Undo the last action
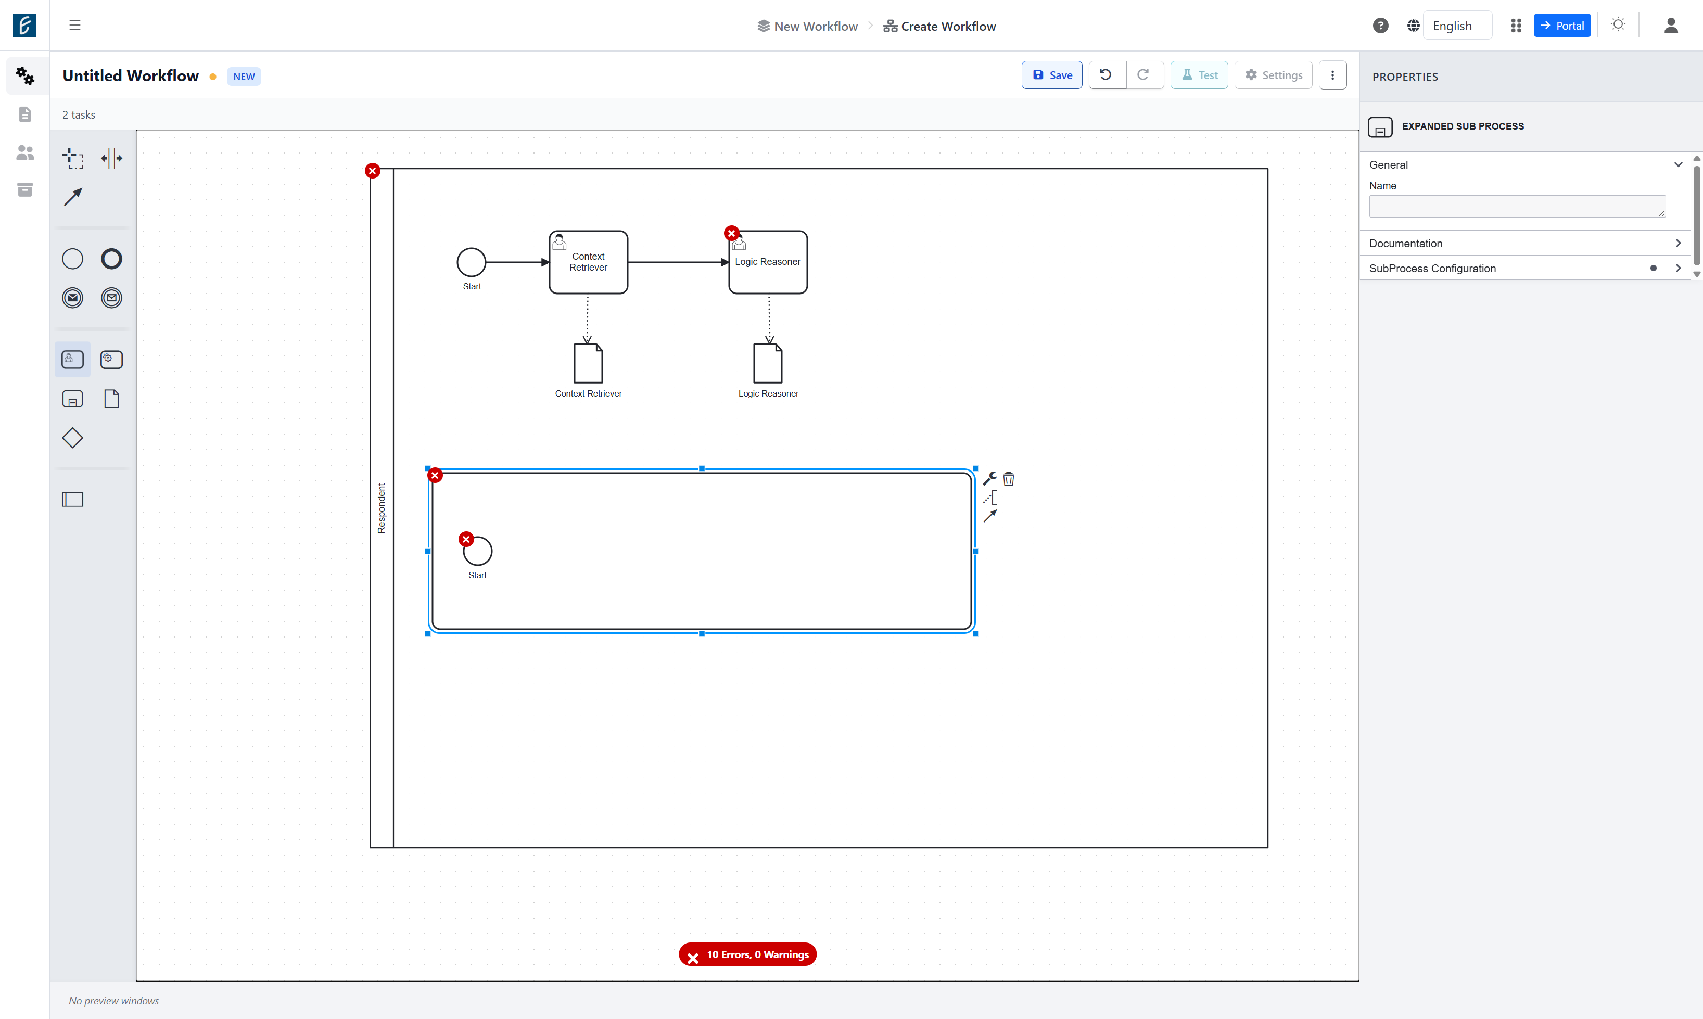Image resolution: width=1703 pixels, height=1019 pixels. 1107,75
